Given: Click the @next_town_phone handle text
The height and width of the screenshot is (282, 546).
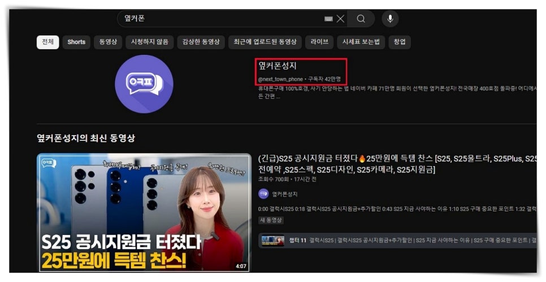Looking at the screenshot, I should [280, 79].
